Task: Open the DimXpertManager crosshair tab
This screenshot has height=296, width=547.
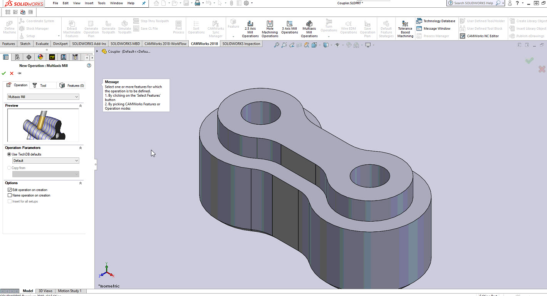Action: [x=29, y=57]
